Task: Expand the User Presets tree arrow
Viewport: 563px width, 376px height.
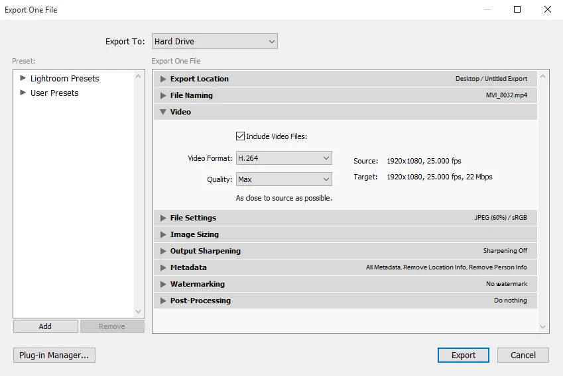Action: point(23,93)
